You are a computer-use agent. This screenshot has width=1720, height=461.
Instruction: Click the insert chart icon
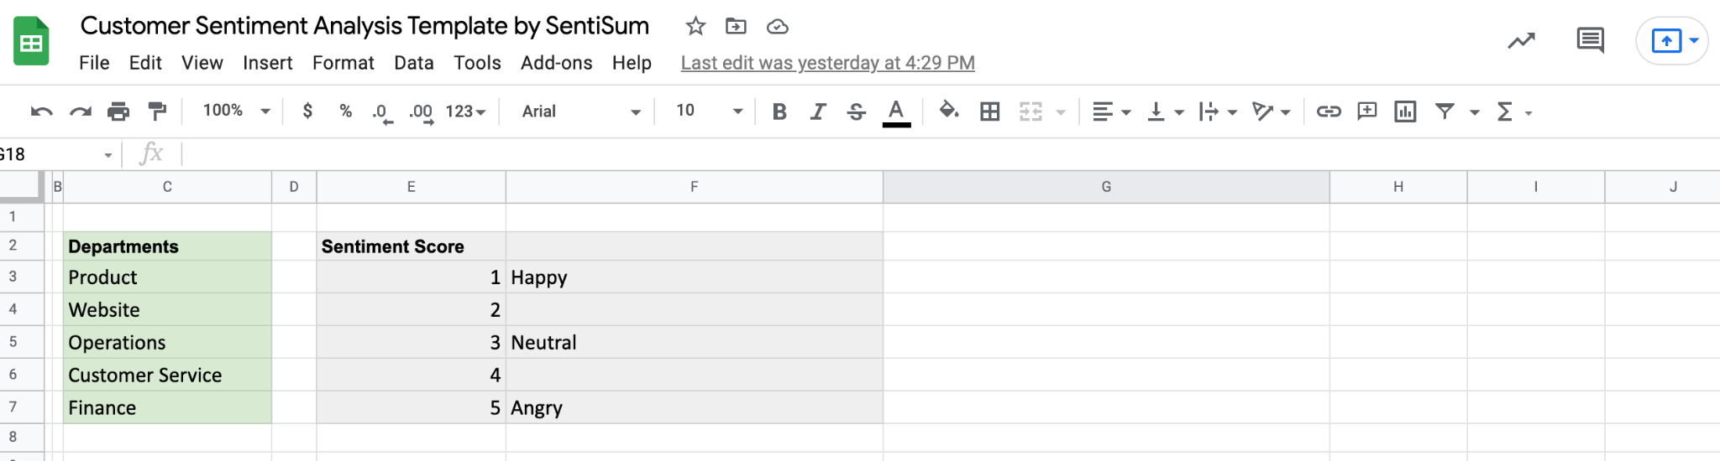pyautogui.click(x=1405, y=111)
